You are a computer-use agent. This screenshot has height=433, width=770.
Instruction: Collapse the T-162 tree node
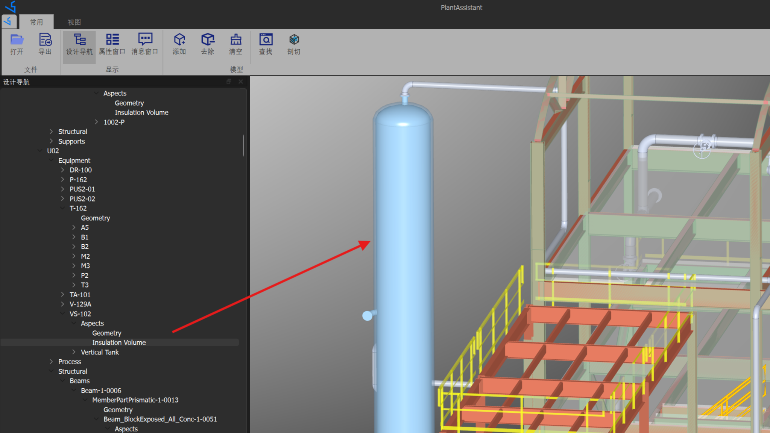coord(63,208)
